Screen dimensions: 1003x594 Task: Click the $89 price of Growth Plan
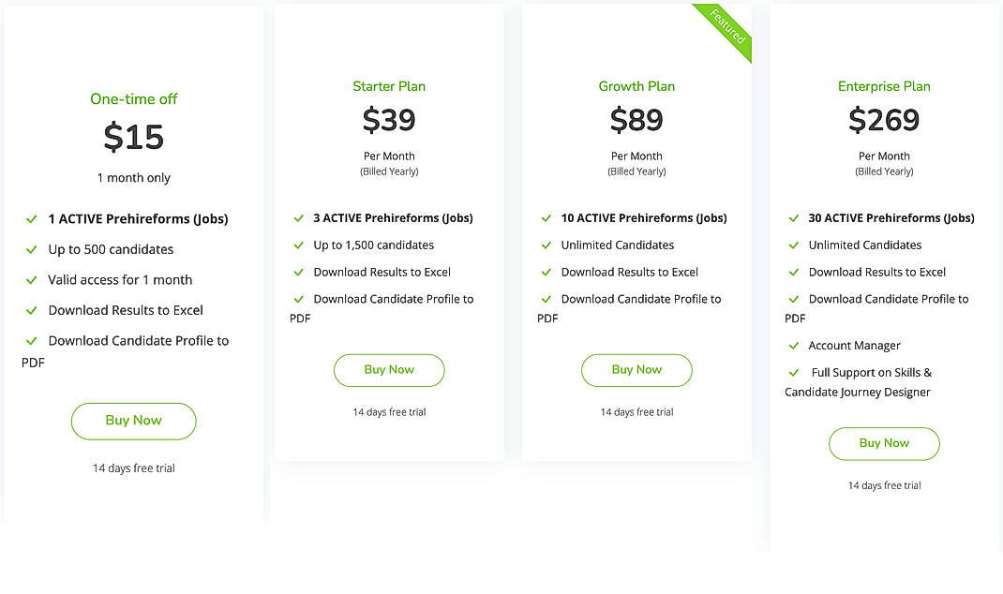(x=636, y=120)
